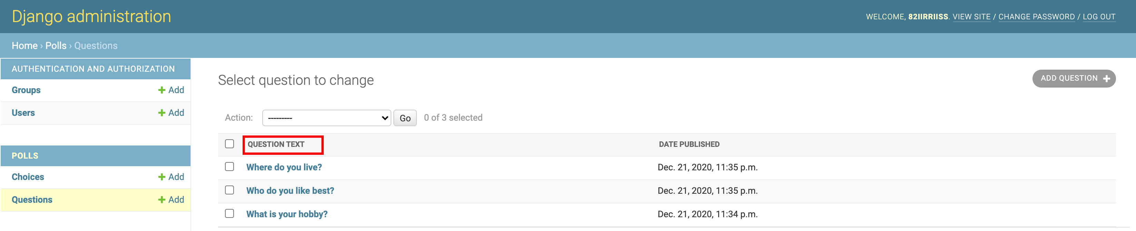This screenshot has width=1136, height=231.
Task: Open the Choices sidebar item
Action: (x=28, y=177)
